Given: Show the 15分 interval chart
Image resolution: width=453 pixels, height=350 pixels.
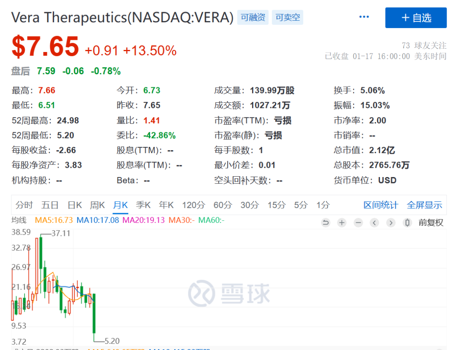Looking at the screenshot, I should (x=276, y=205).
